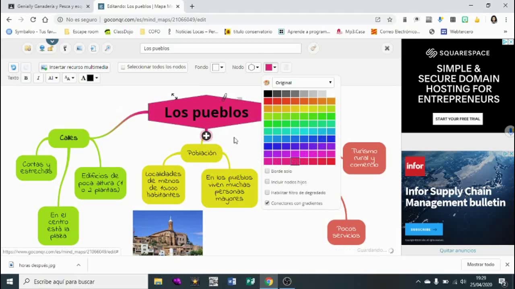Select the Calles node
Screen dimensions: 515x289
coord(68,138)
